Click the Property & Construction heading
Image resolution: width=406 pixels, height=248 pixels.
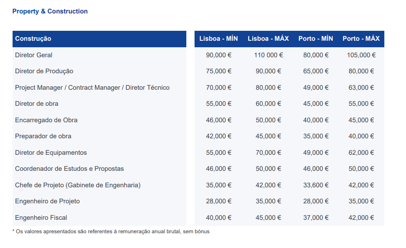pyautogui.click(x=50, y=11)
